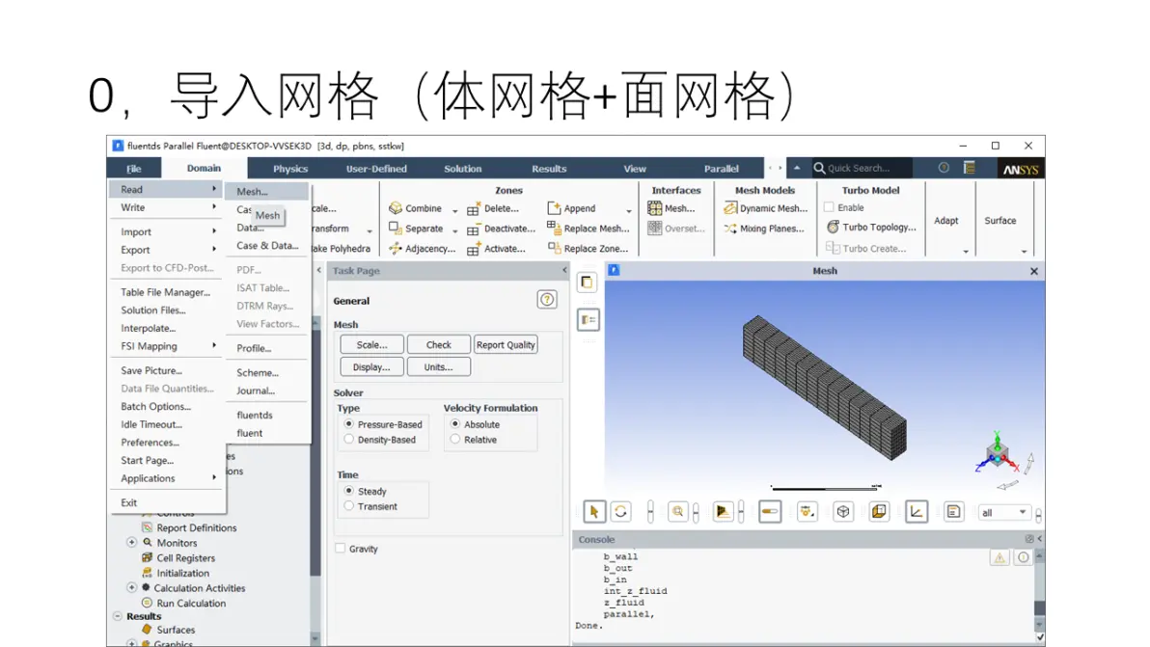The image size is (1150, 647).
Task: Click the Replace Mesh icon
Action: (554, 228)
